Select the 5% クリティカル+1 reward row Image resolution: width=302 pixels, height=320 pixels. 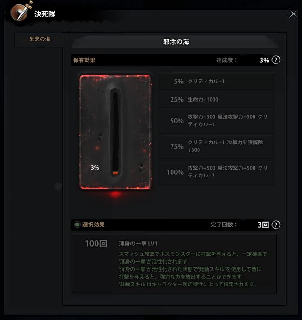click(217, 81)
